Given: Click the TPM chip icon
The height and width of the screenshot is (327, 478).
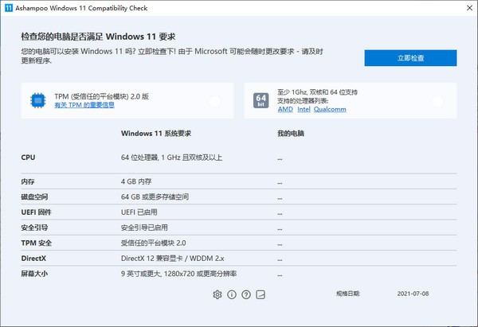Looking at the screenshot, I should [38, 100].
